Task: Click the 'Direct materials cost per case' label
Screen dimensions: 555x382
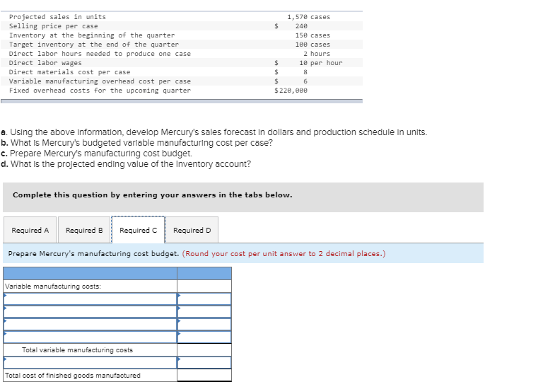Action: pyautogui.click(x=70, y=72)
